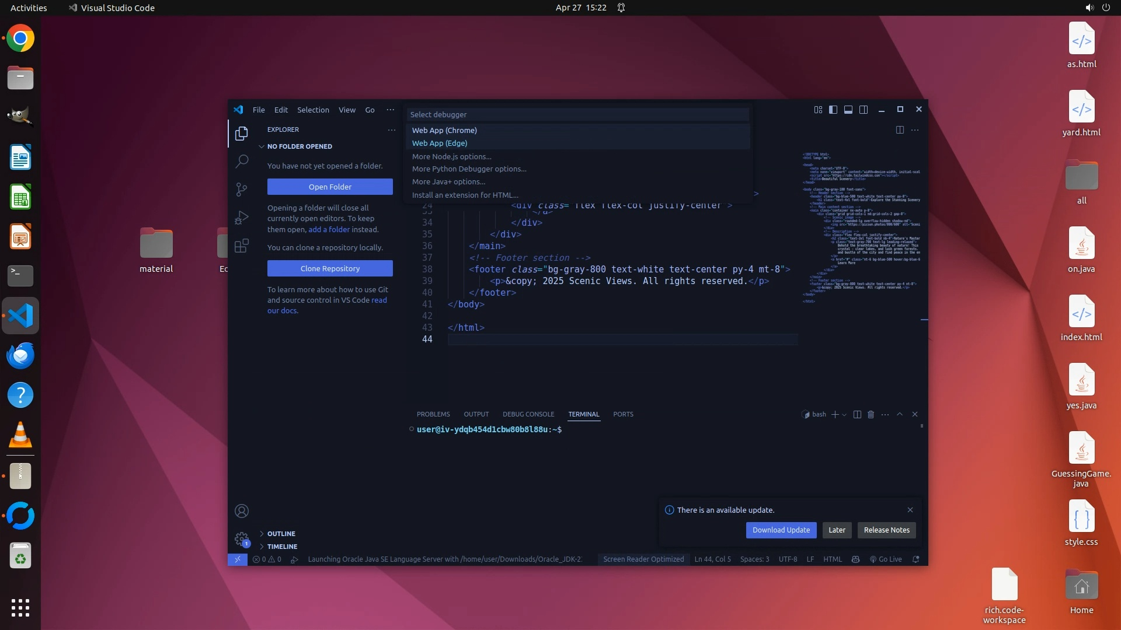The height and width of the screenshot is (630, 1121).
Task: Select Web App (Chrome) debugger
Action: tap(444, 130)
